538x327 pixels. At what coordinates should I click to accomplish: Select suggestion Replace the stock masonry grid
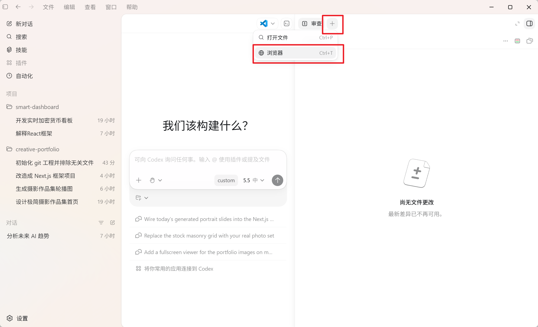tap(208, 236)
